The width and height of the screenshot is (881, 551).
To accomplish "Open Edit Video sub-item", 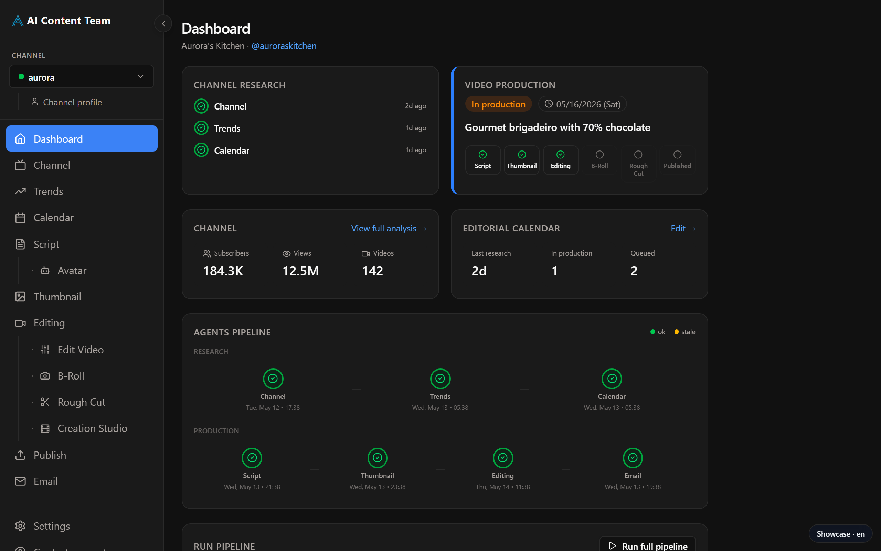I will (x=72, y=350).
